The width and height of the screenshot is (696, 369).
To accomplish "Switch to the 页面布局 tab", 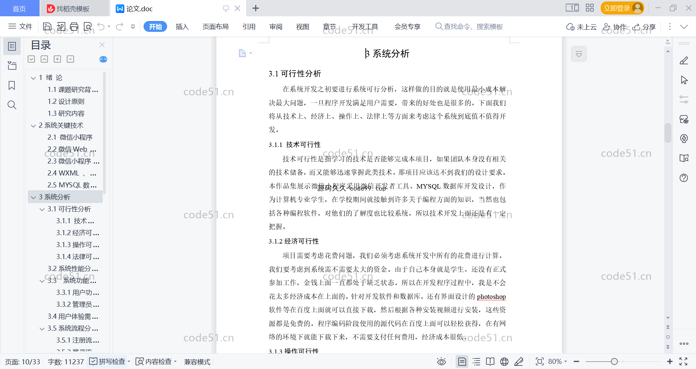I will click(215, 26).
